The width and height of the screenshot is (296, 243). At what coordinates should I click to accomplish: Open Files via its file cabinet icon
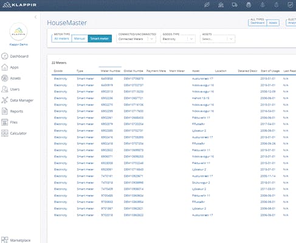pyautogui.click(x=5, y=122)
